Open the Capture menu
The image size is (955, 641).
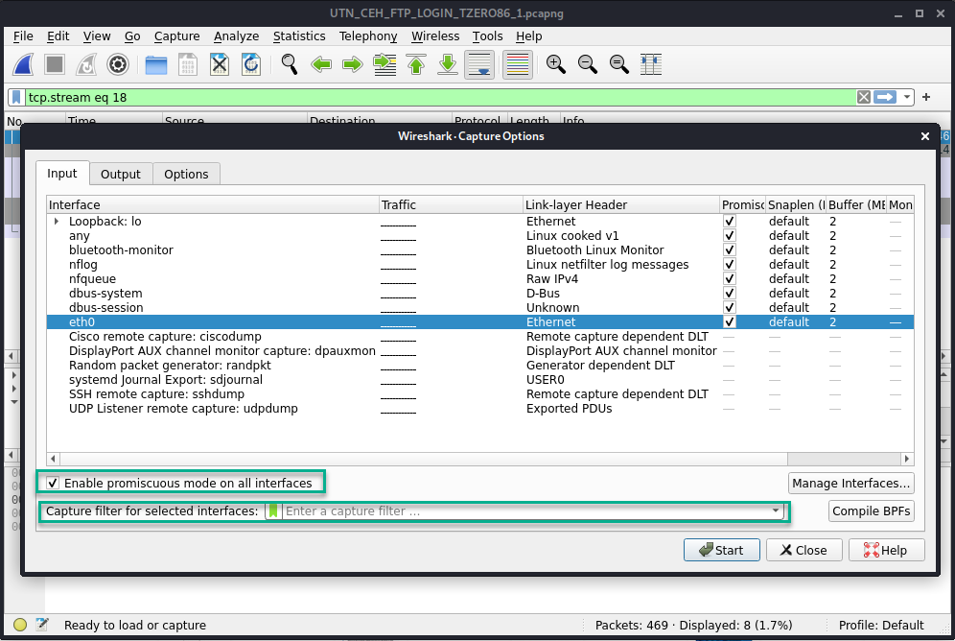[x=176, y=36]
